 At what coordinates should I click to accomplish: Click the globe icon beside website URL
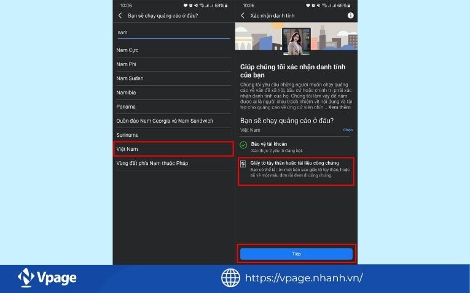click(230, 278)
